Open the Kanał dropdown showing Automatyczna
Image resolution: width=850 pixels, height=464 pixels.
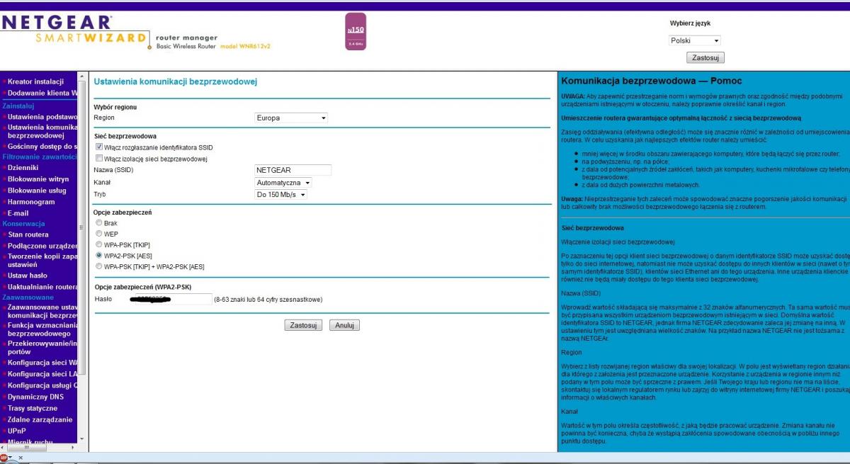(283, 182)
